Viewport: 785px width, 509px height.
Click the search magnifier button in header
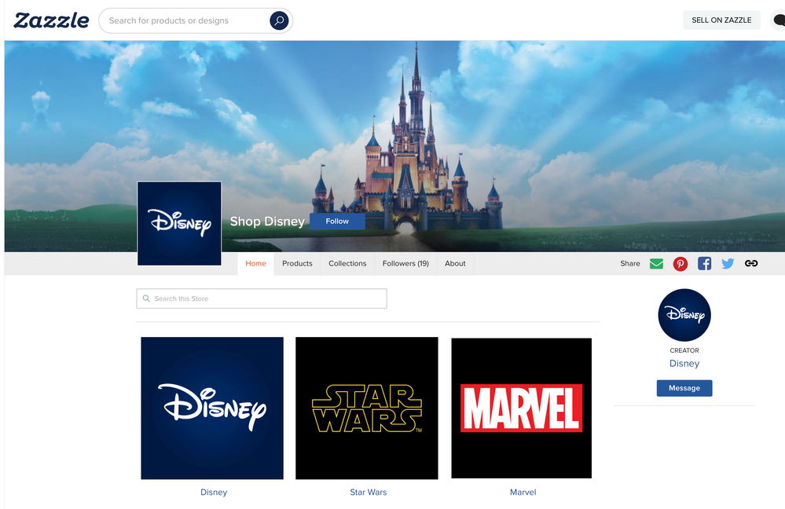point(279,20)
